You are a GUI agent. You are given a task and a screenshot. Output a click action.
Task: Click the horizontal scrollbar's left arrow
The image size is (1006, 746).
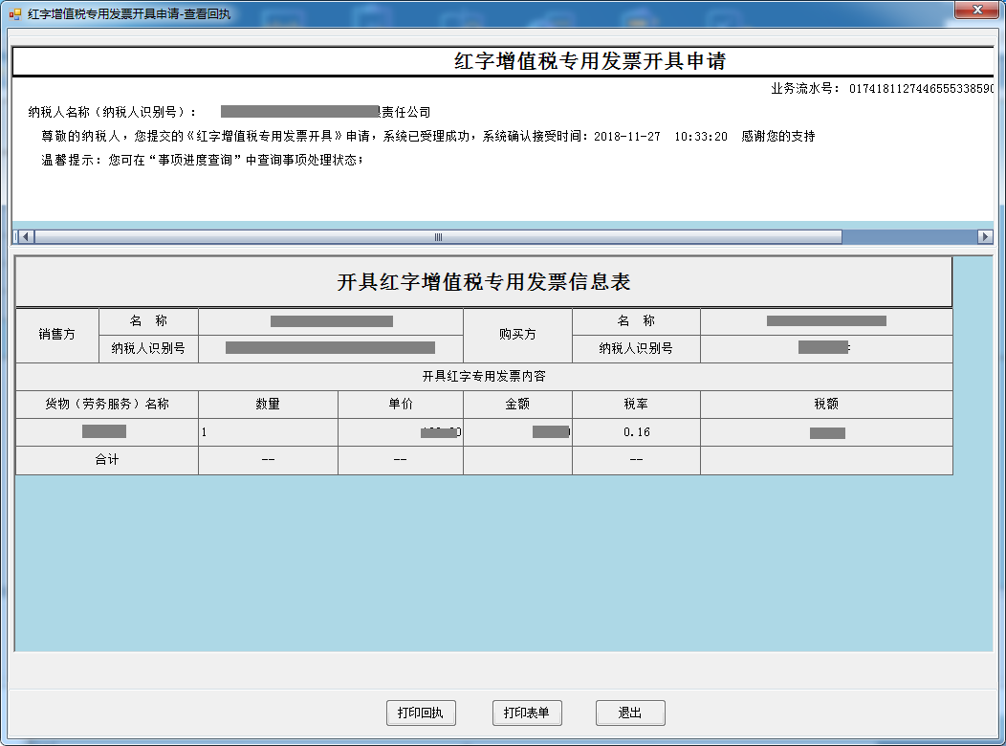[x=24, y=236]
